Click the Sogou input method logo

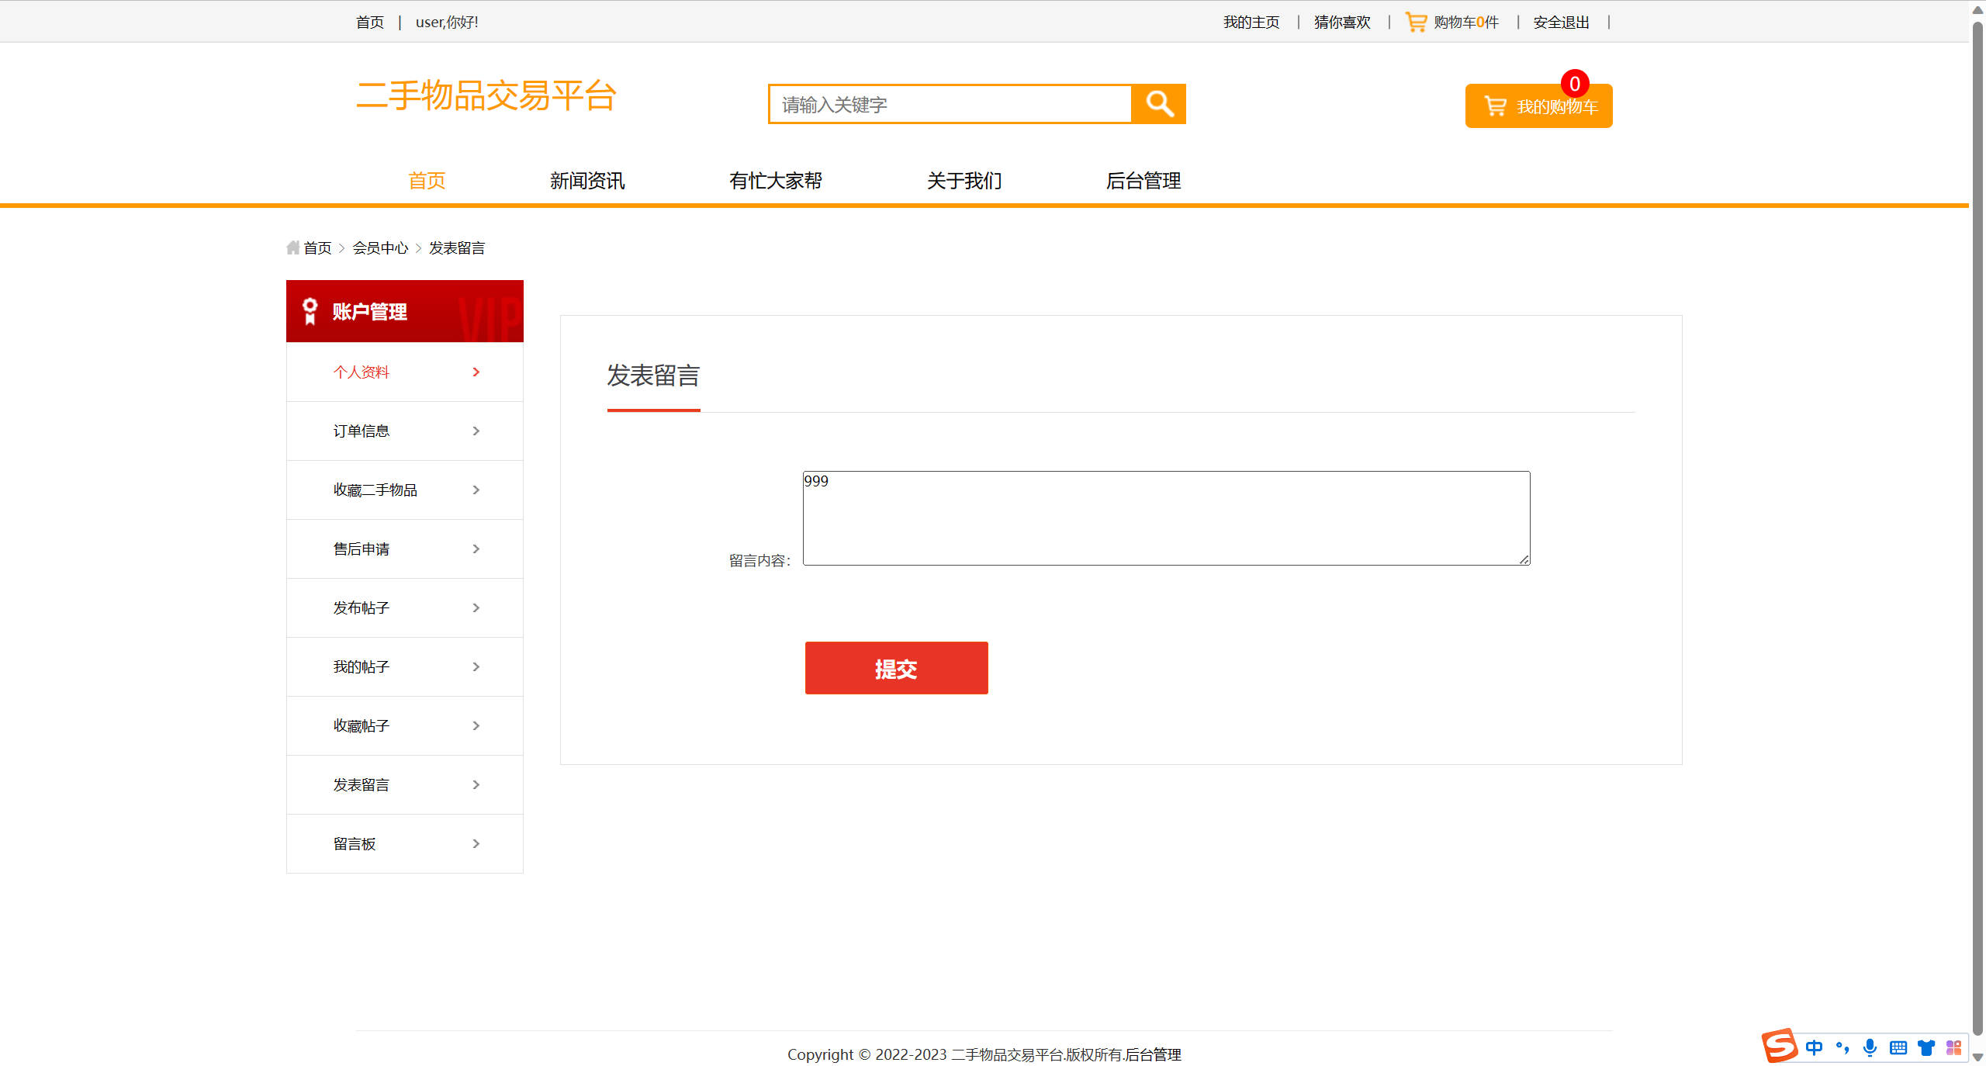click(x=1780, y=1047)
